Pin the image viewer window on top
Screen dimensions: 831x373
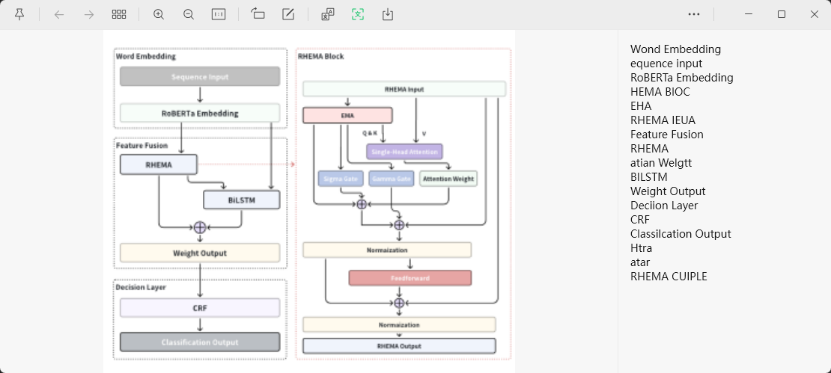pos(19,14)
